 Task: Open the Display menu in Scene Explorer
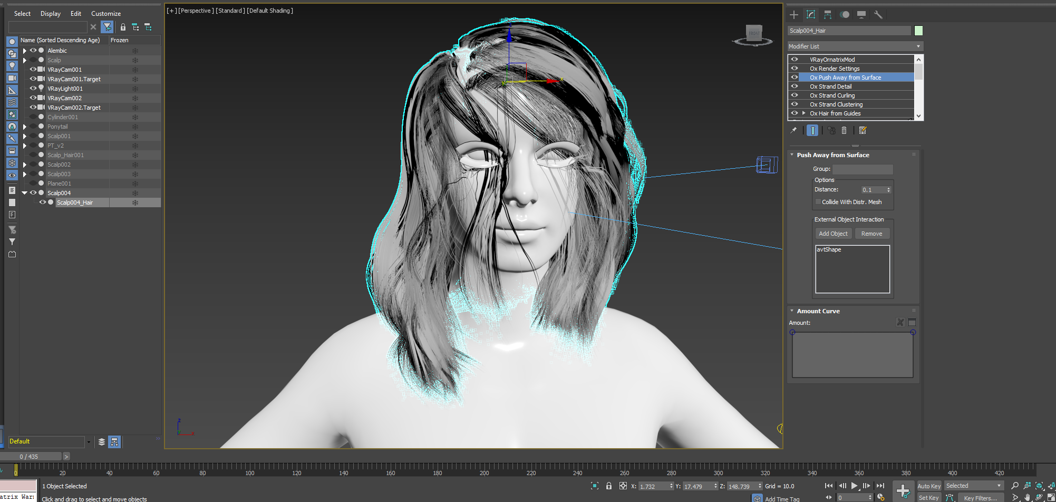(x=51, y=14)
